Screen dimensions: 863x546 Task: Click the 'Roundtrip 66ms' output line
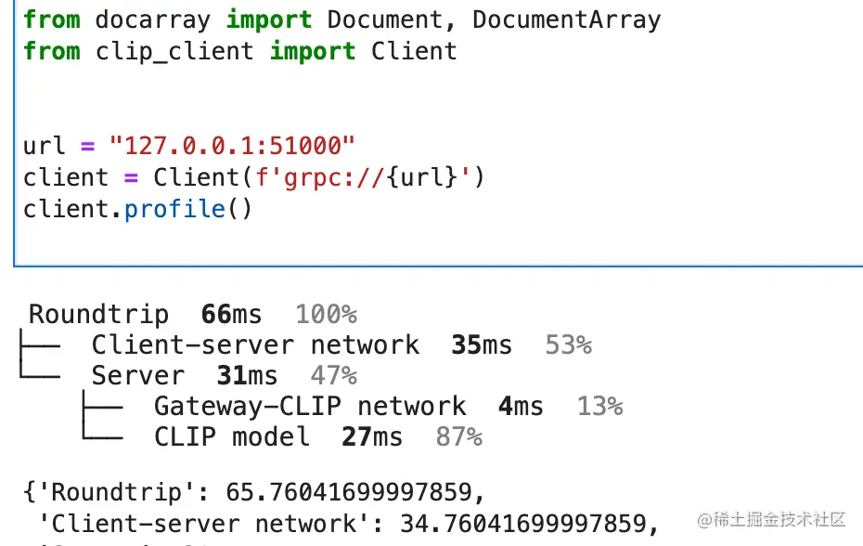[x=145, y=315]
